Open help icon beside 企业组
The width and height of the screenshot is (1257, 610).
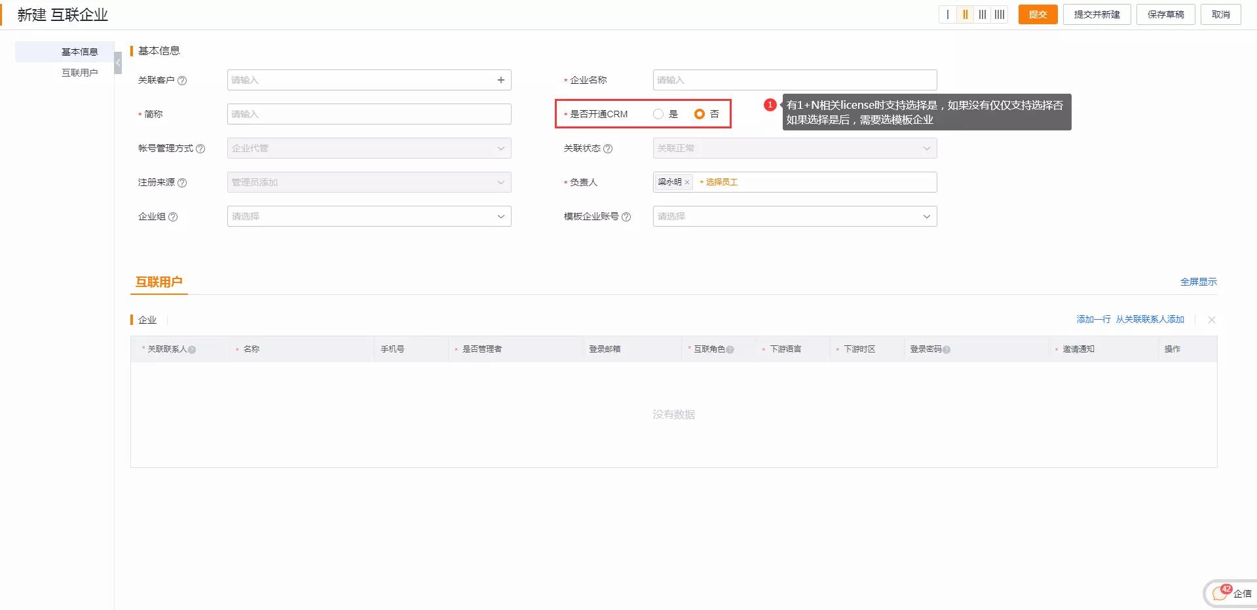(173, 217)
